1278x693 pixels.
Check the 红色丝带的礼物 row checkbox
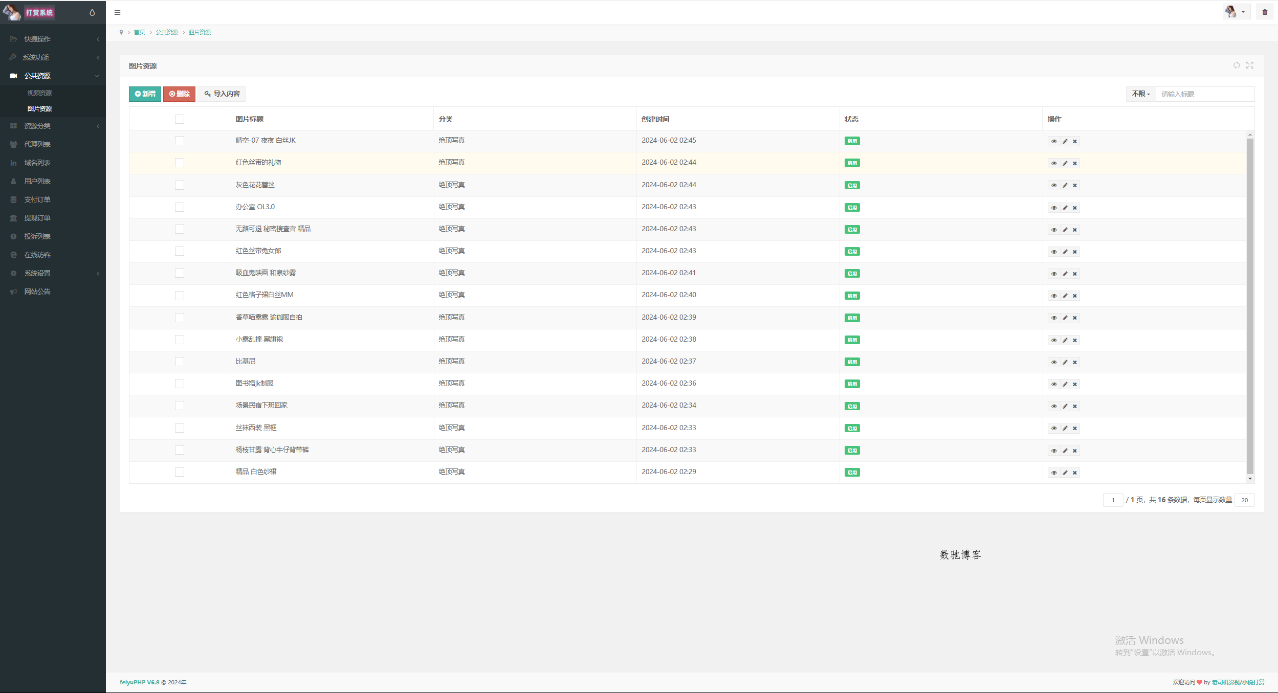pyautogui.click(x=180, y=163)
